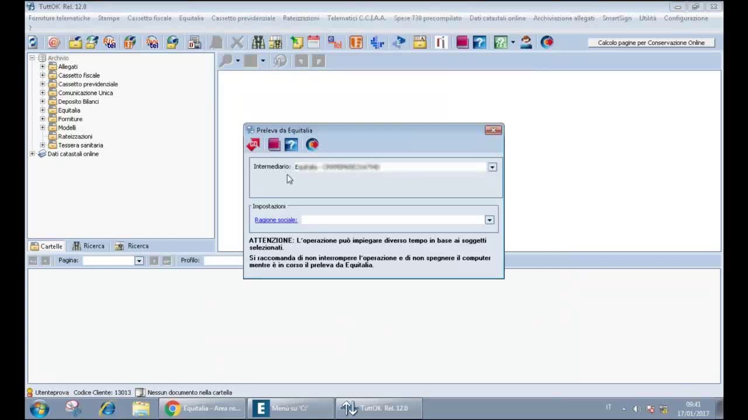Click Calcolo pagine per Conservazione Online button
Viewport: 748px width, 420px height.
click(x=651, y=43)
